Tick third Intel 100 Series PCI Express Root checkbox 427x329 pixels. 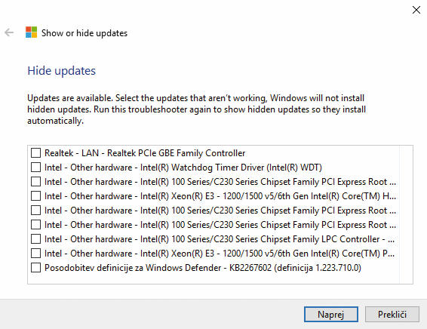35,225
